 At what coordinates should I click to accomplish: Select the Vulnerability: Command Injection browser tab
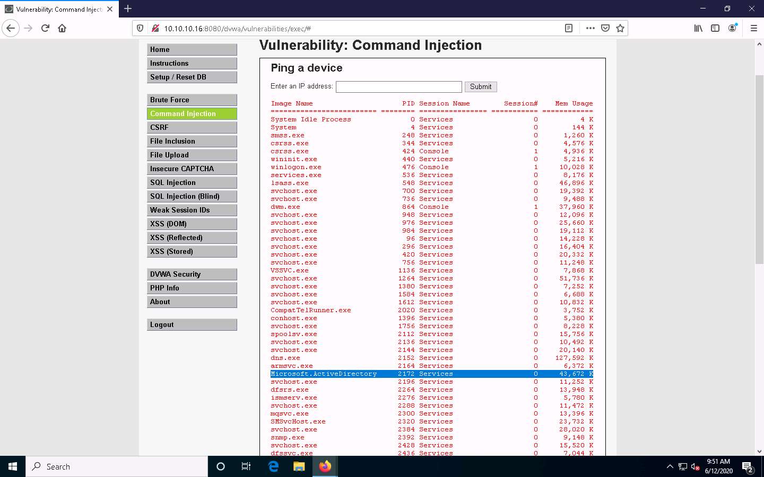click(59, 8)
